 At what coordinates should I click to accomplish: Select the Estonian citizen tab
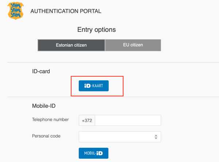[x=72, y=45]
